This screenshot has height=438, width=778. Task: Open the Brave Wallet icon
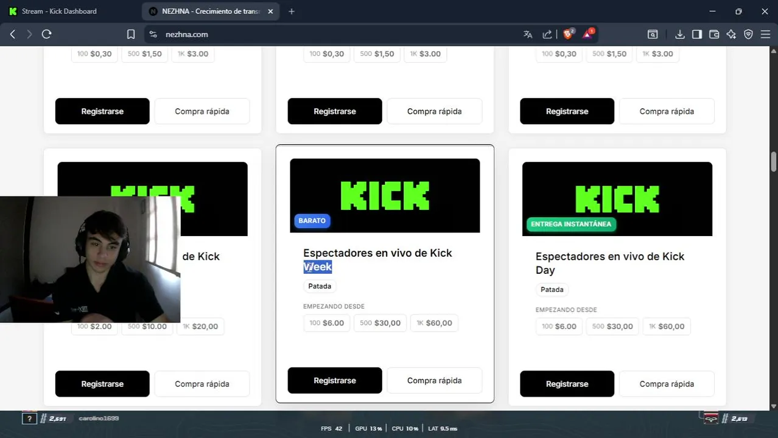click(714, 35)
